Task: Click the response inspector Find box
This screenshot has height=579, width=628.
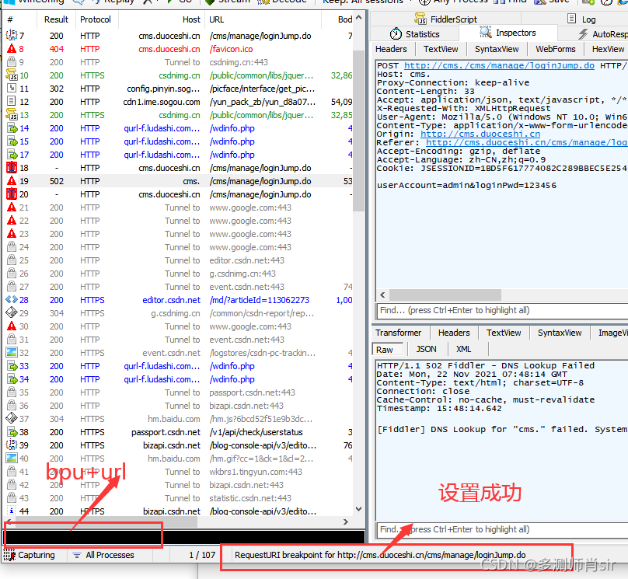Action: (x=502, y=529)
